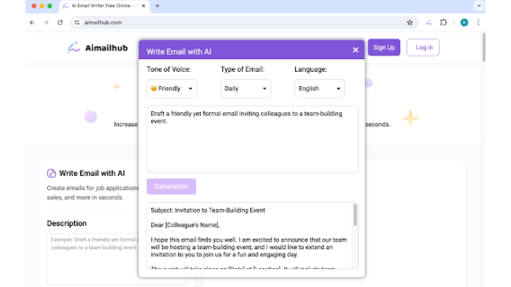Expand the tab search chevron
This screenshot has height=287, width=511.
pos(479,6)
